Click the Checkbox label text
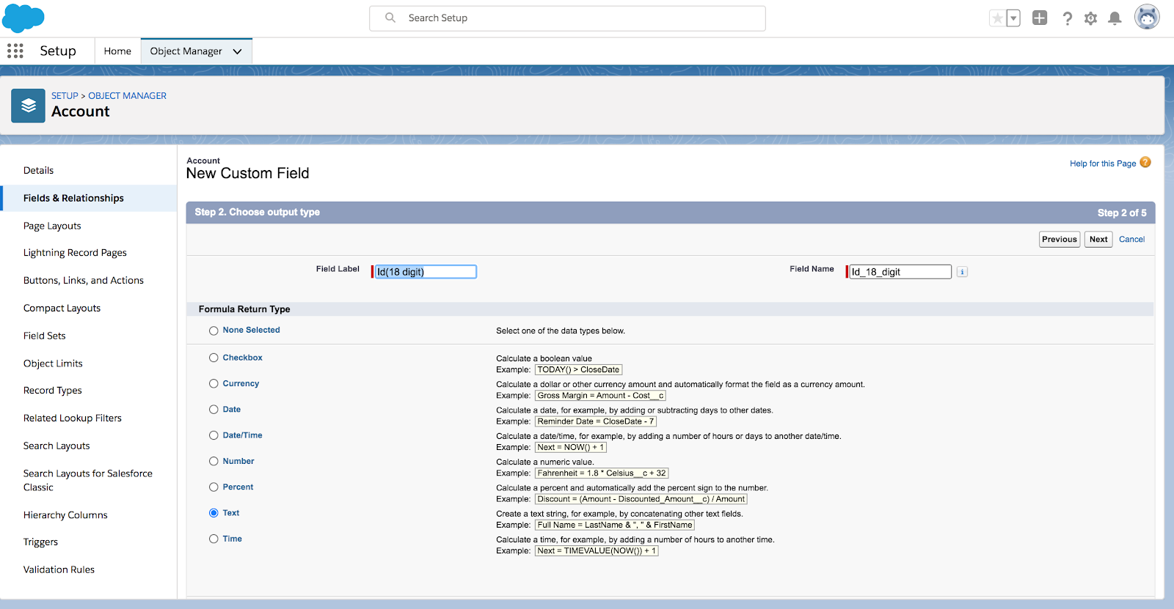The width and height of the screenshot is (1174, 609). click(243, 358)
